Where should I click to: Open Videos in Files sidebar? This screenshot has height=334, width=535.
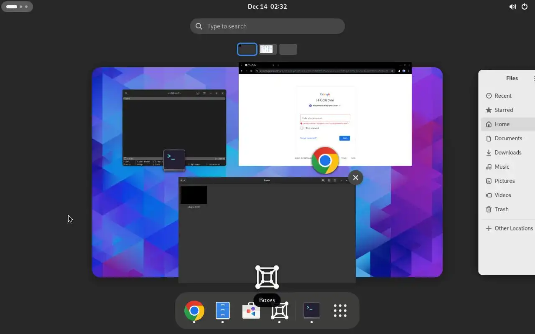pos(503,195)
